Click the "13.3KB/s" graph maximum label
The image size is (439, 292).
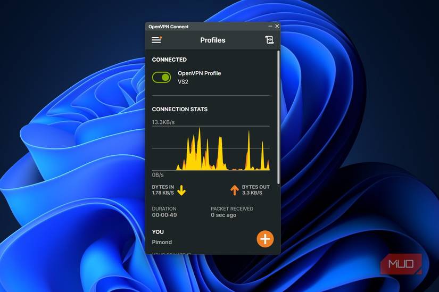[x=163, y=122]
